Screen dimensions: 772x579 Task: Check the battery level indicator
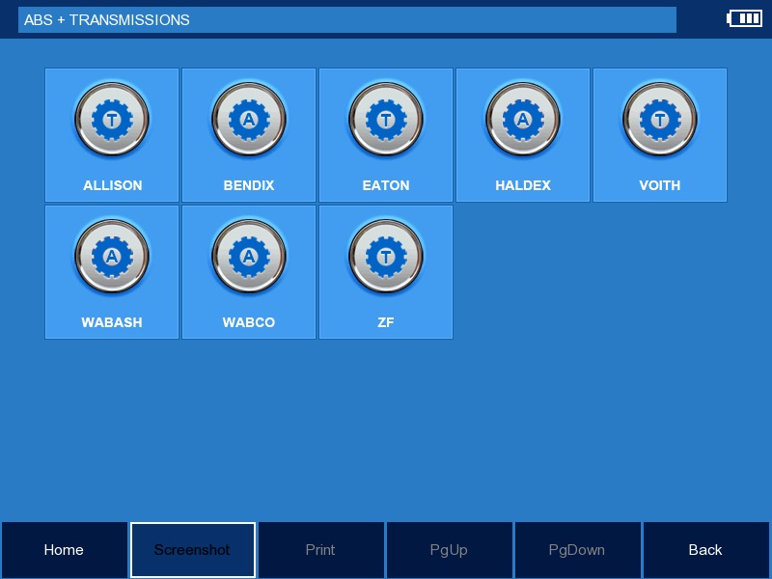[744, 18]
